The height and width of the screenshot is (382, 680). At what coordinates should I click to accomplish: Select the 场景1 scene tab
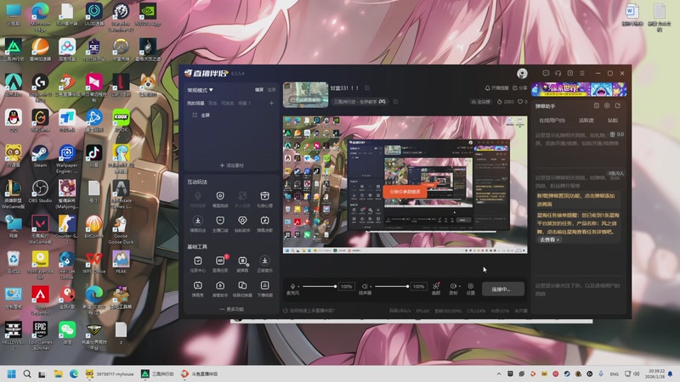pyautogui.click(x=245, y=103)
